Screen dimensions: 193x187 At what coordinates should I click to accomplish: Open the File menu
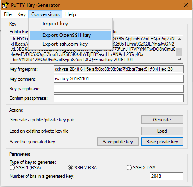(8, 14)
